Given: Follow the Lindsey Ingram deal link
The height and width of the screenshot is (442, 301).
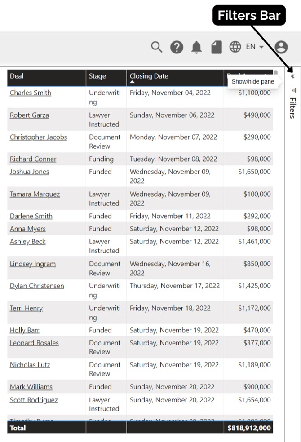Looking at the screenshot, I should (33, 264).
